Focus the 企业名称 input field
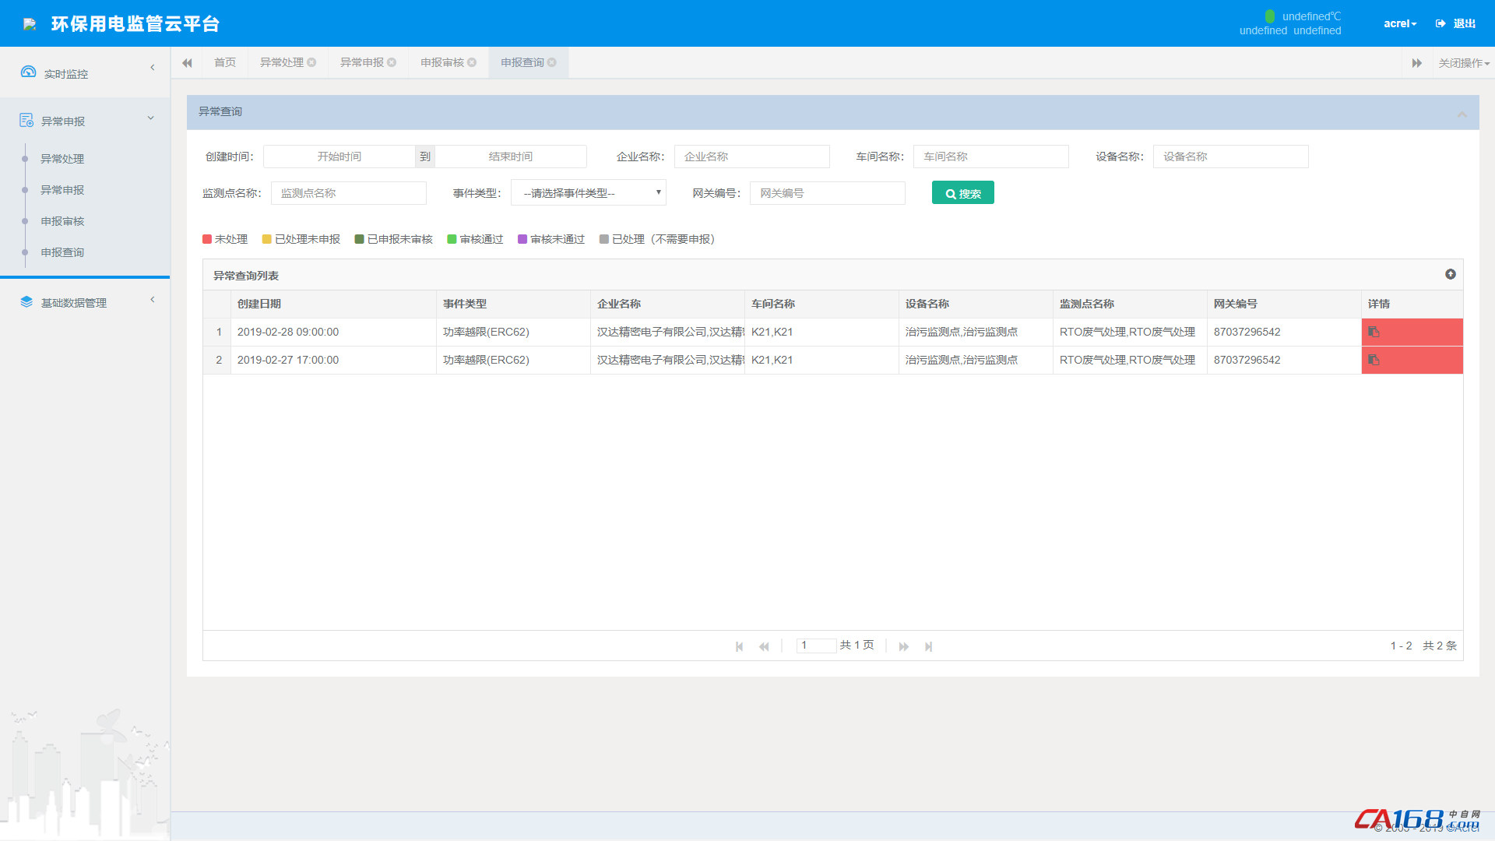 tap(752, 157)
